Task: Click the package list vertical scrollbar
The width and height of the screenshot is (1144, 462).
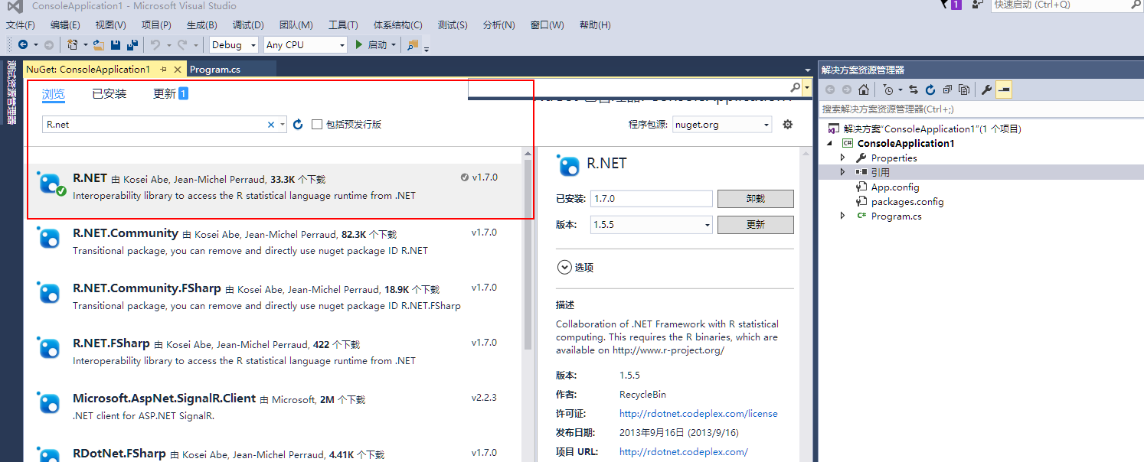Action: pos(528,254)
